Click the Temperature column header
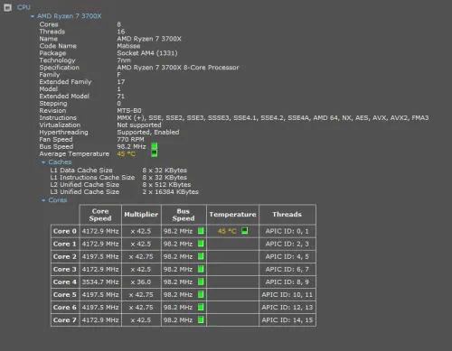 coord(232,215)
